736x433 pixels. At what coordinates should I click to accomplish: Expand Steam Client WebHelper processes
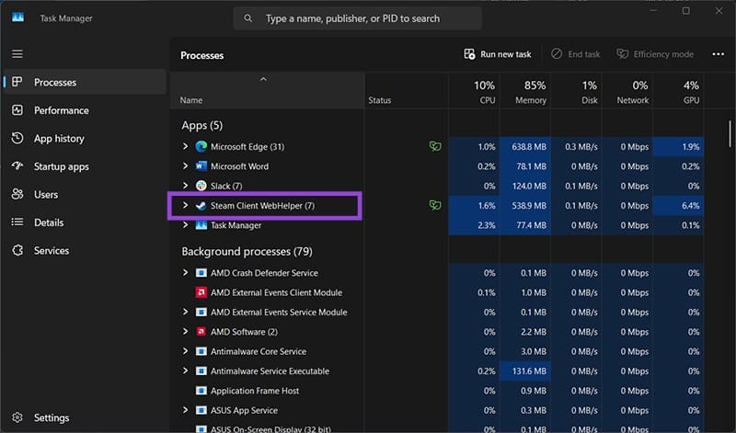click(x=186, y=205)
